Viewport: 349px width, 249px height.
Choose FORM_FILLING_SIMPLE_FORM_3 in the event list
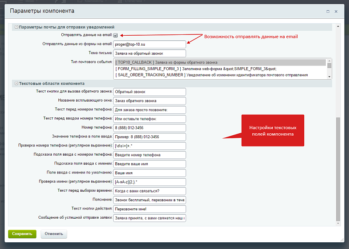point(220,69)
